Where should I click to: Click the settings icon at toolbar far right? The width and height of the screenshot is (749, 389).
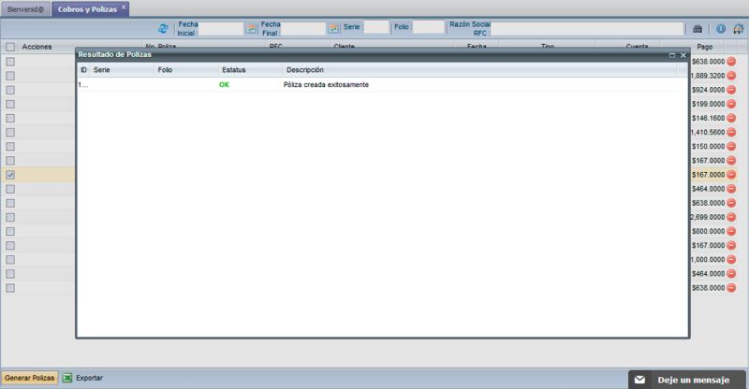click(x=739, y=29)
